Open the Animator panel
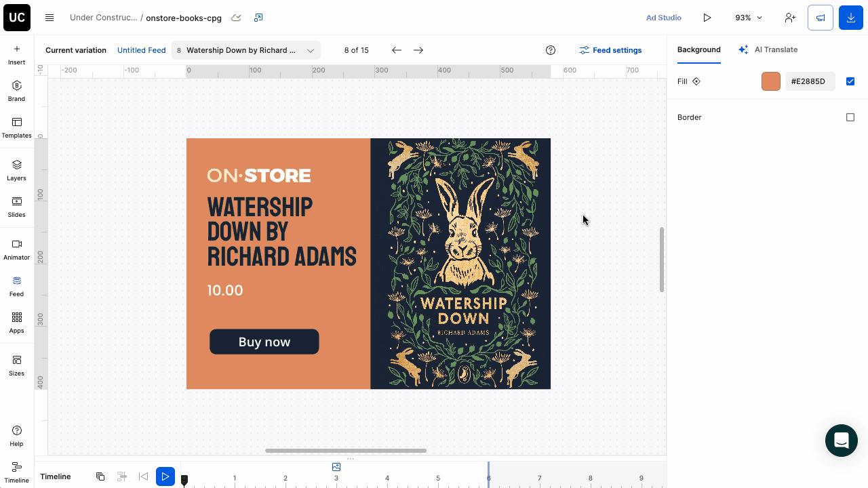The image size is (868, 488). click(x=17, y=249)
